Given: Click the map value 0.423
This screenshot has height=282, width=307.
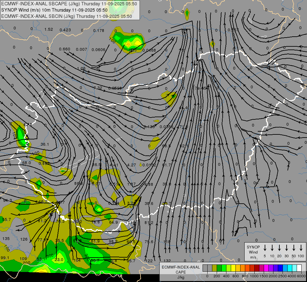Looking at the screenshot, I should point(65,30).
